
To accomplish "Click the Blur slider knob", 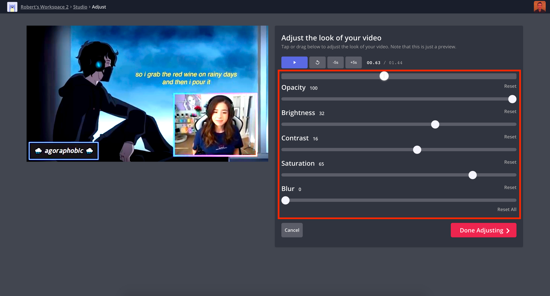I will click(285, 200).
